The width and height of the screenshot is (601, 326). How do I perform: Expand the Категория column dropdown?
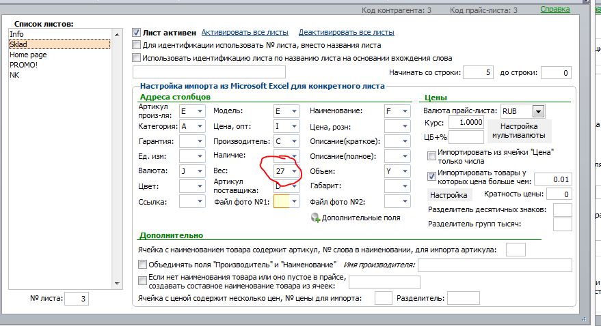point(200,126)
